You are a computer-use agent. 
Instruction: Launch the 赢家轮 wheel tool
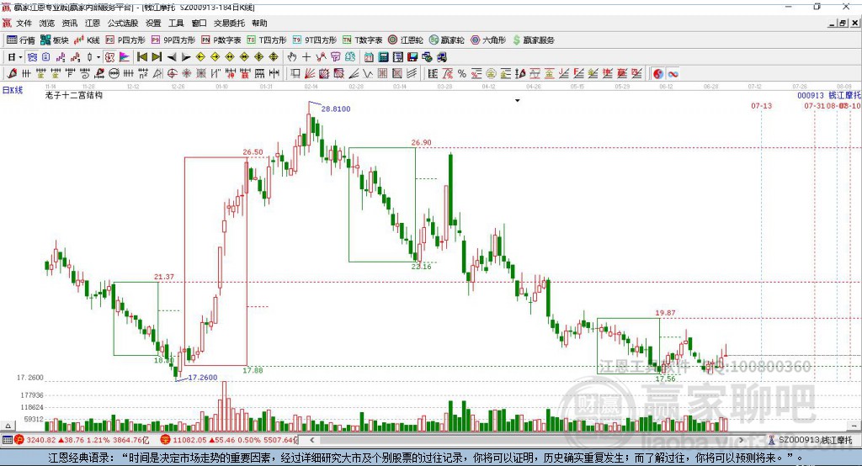(447, 40)
